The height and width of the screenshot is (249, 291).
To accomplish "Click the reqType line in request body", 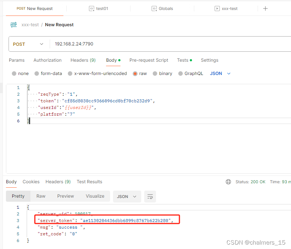I will (57, 94).
